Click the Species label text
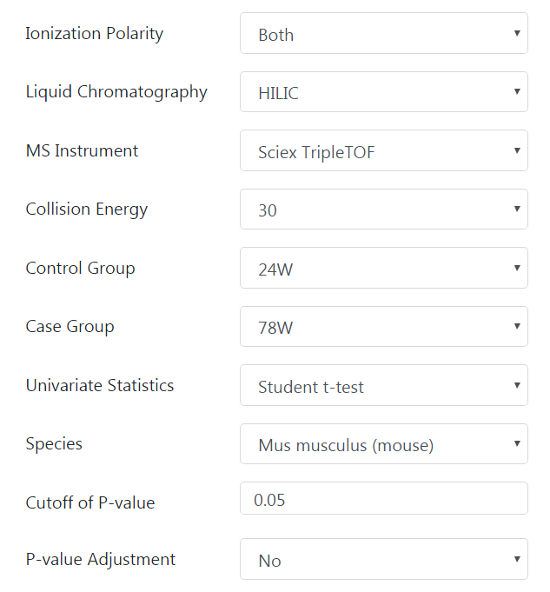 tap(54, 443)
